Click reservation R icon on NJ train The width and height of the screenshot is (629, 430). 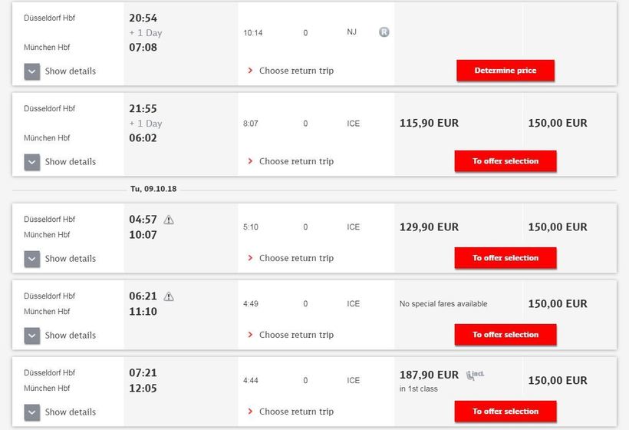pyautogui.click(x=384, y=32)
